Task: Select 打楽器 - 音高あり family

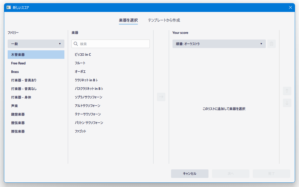Action: point(36,80)
